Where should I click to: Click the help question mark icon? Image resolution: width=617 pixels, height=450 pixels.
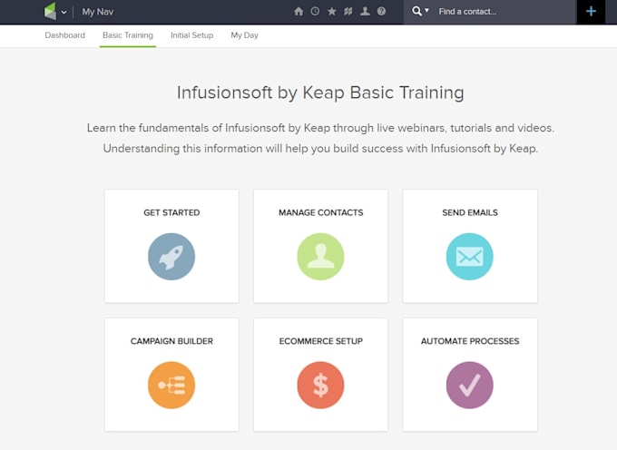pyautogui.click(x=381, y=12)
